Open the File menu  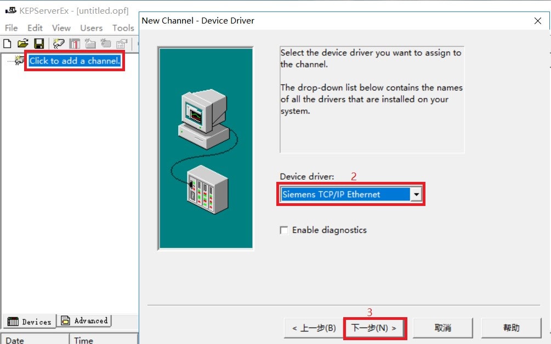12,28
